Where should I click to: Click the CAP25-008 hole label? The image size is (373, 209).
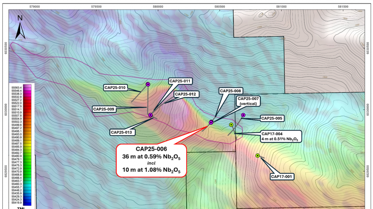(x=231, y=91)
